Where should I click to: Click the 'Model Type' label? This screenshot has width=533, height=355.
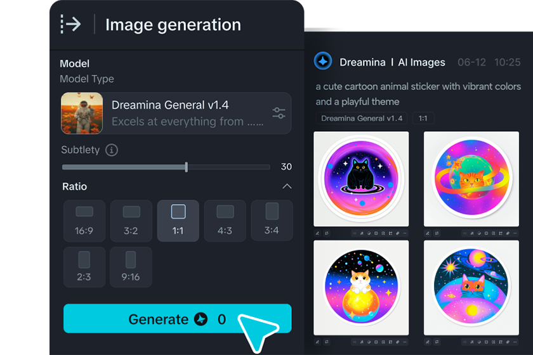(x=87, y=79)
